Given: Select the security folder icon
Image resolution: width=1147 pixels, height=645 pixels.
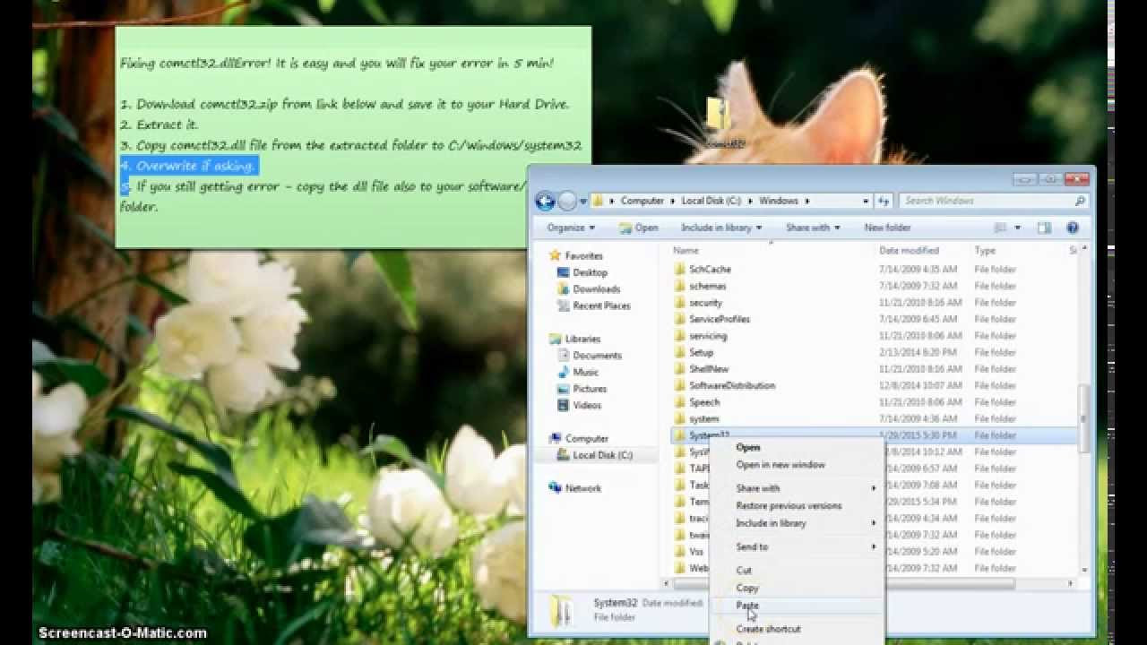Looking at the screenshot, I should click(x=679, y=303).
